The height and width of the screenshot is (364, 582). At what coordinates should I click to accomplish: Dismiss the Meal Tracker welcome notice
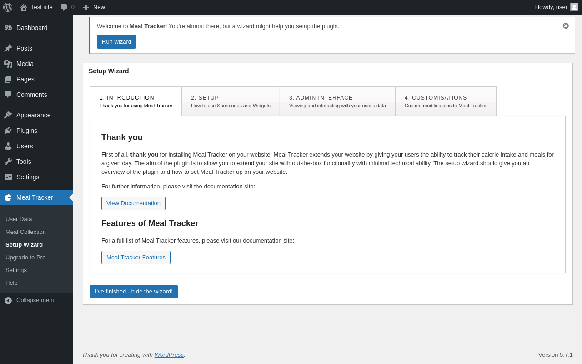coord(566,26)
